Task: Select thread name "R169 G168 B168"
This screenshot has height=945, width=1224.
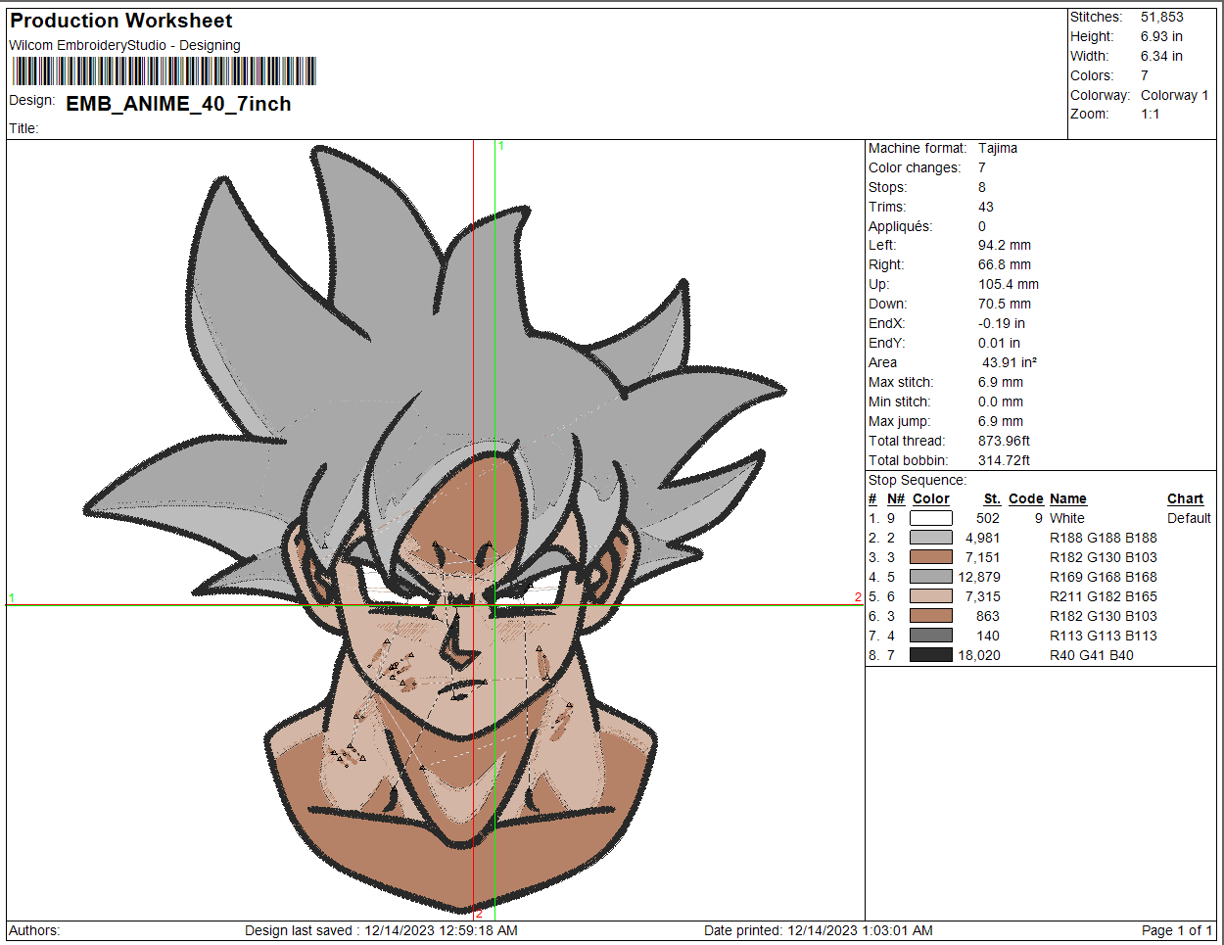Action: (x=1104, y=577)
